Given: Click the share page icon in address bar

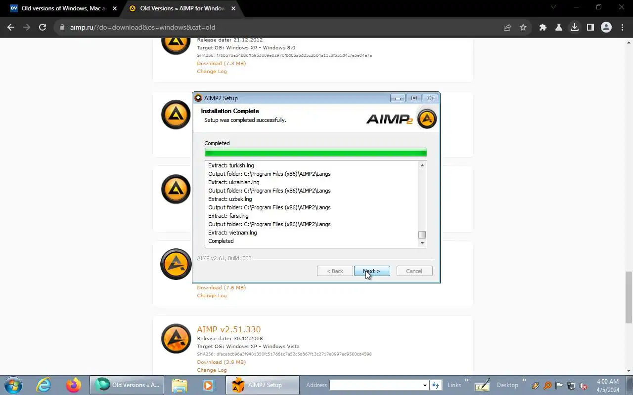Looking at the screenshot, I should [x=507, y=27].
